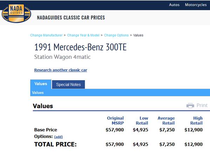Select the Values sub-tab in the blue bar
This screenshot has height=153, width=210.
point(38,93)
